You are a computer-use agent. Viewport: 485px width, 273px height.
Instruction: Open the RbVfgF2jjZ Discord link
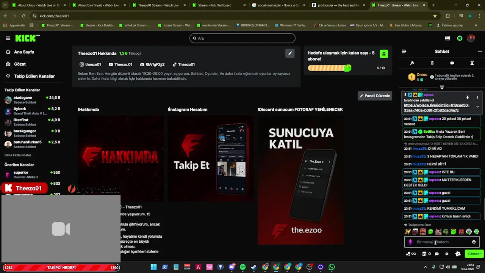tap(152, 64)
